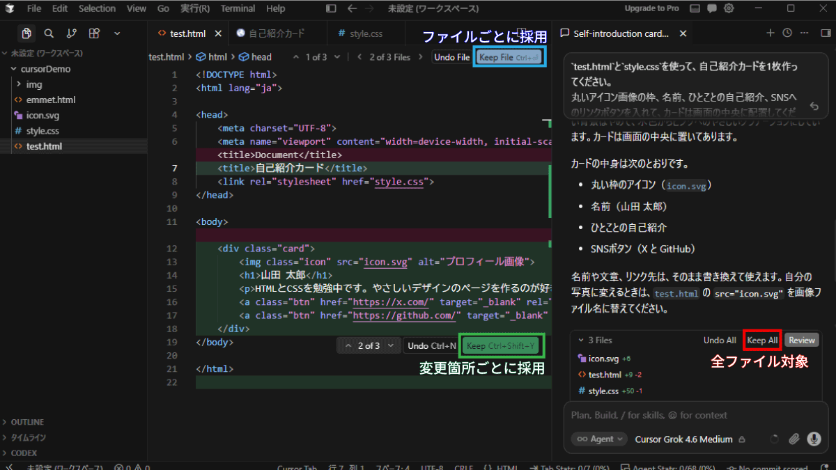
Task: Open chat history clock icon
Action: point(787,33)
